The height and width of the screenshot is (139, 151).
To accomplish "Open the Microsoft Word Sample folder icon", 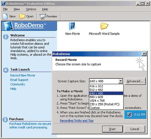I will 104,26.
